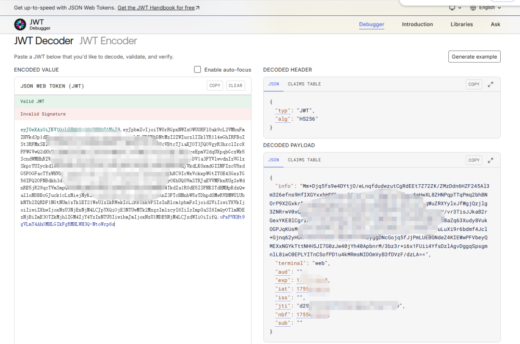The width and height of the screenshot is (520, 344).
Task: Select JSON tab in Decoded Payload
Action: tap(273, 160)
